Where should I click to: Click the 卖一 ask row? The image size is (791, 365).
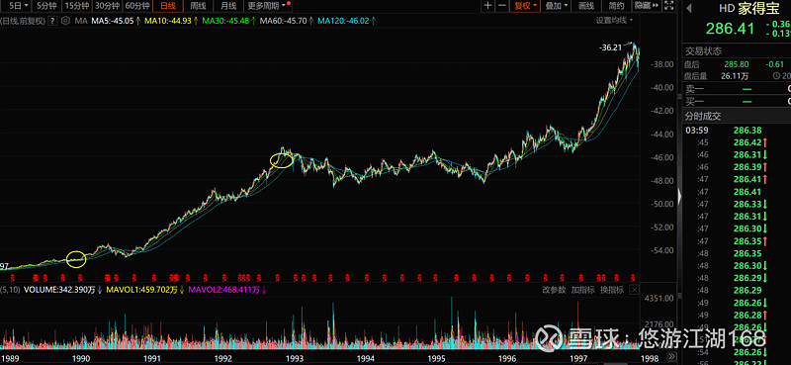[x=737, y=89]
